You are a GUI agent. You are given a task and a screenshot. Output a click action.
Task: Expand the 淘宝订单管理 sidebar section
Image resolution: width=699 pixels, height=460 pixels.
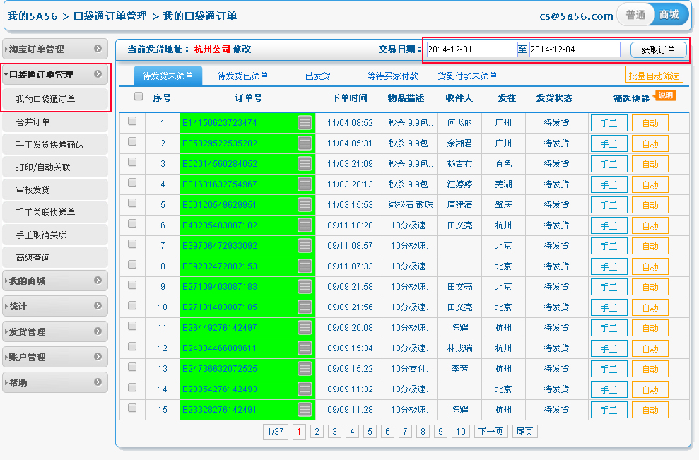coord(55,49)
